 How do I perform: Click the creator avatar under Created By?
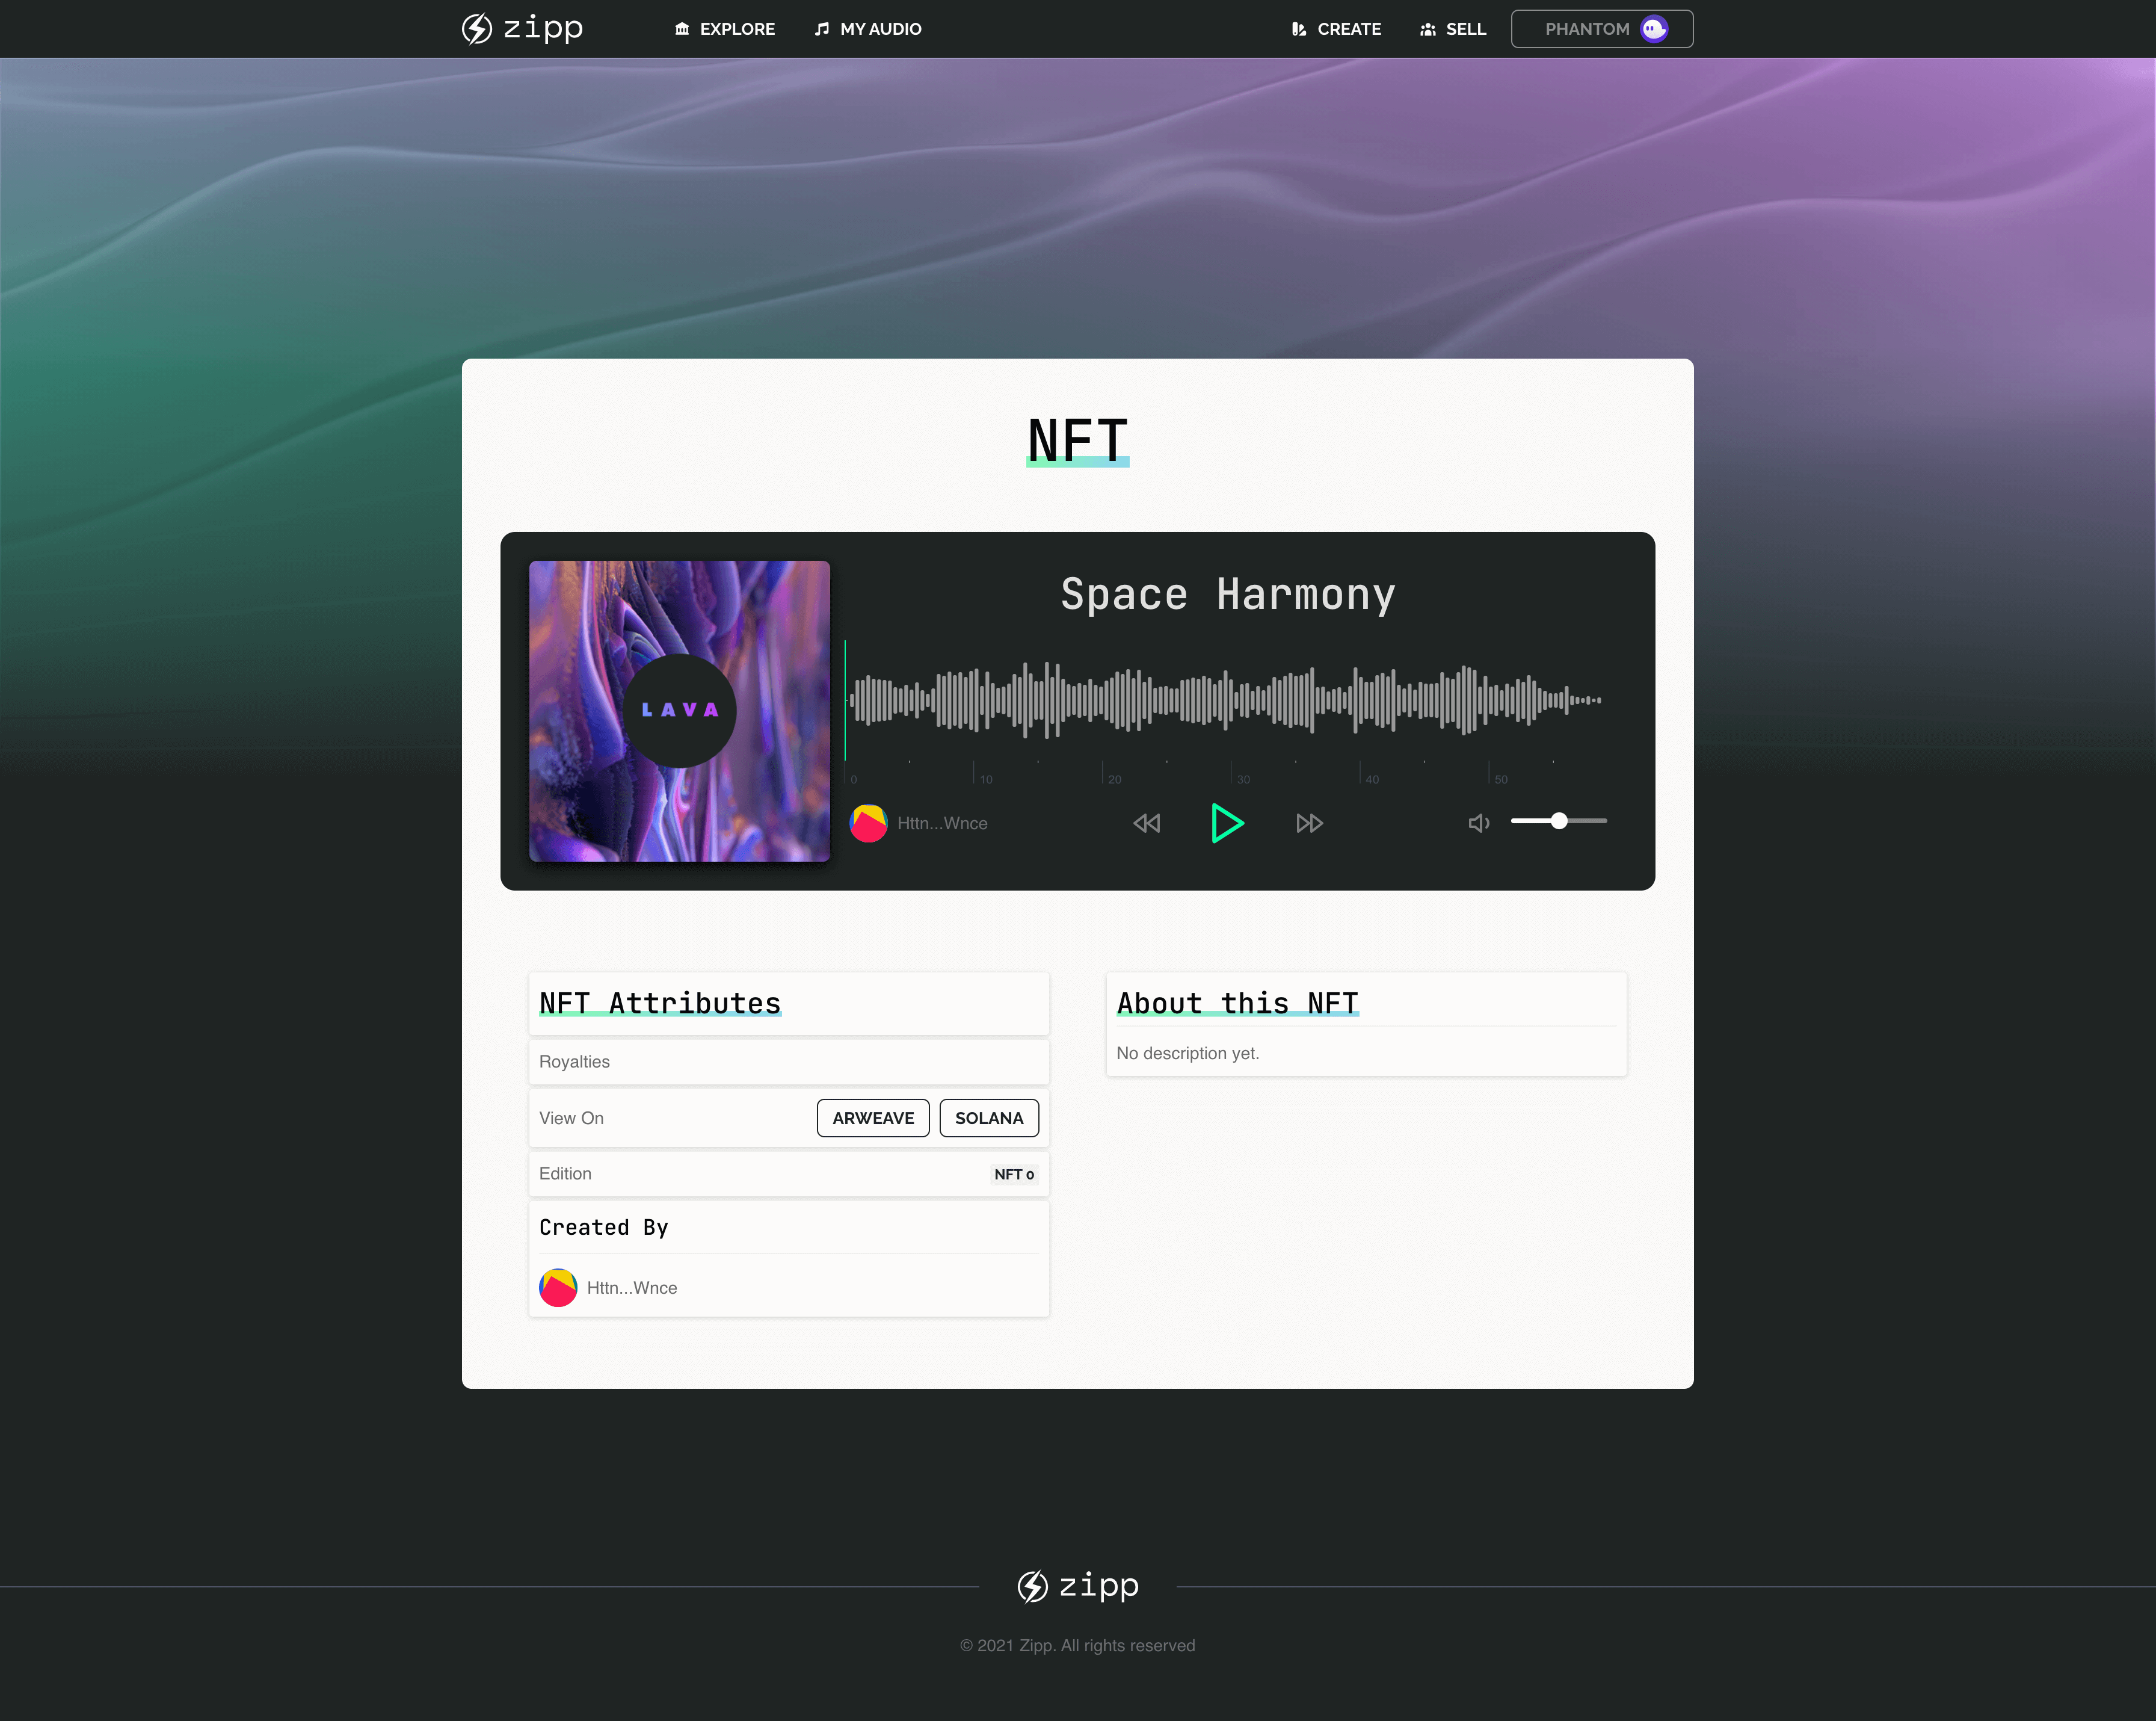point(558,1288)
